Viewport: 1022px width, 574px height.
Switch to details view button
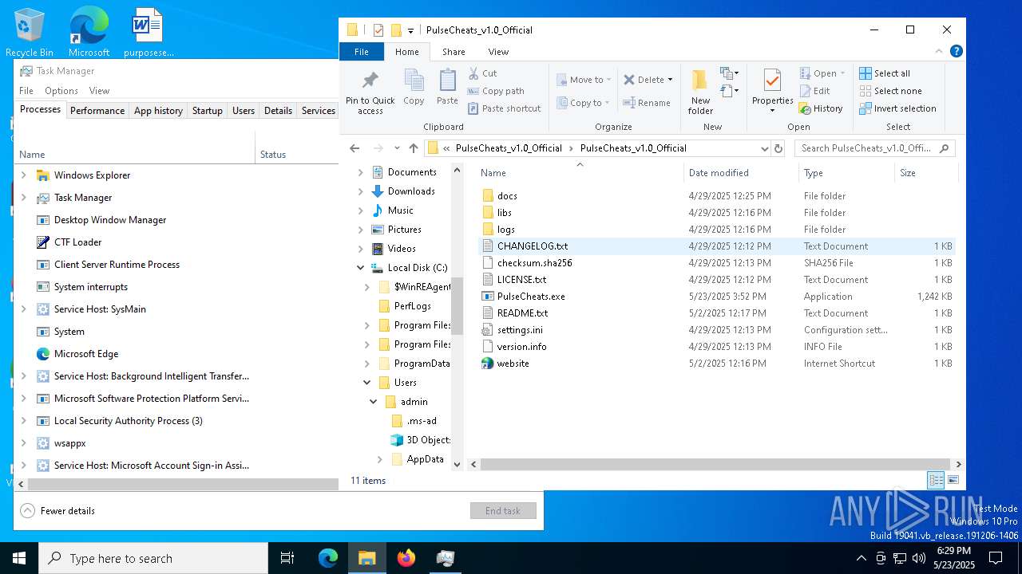click(x=936, y=480)
